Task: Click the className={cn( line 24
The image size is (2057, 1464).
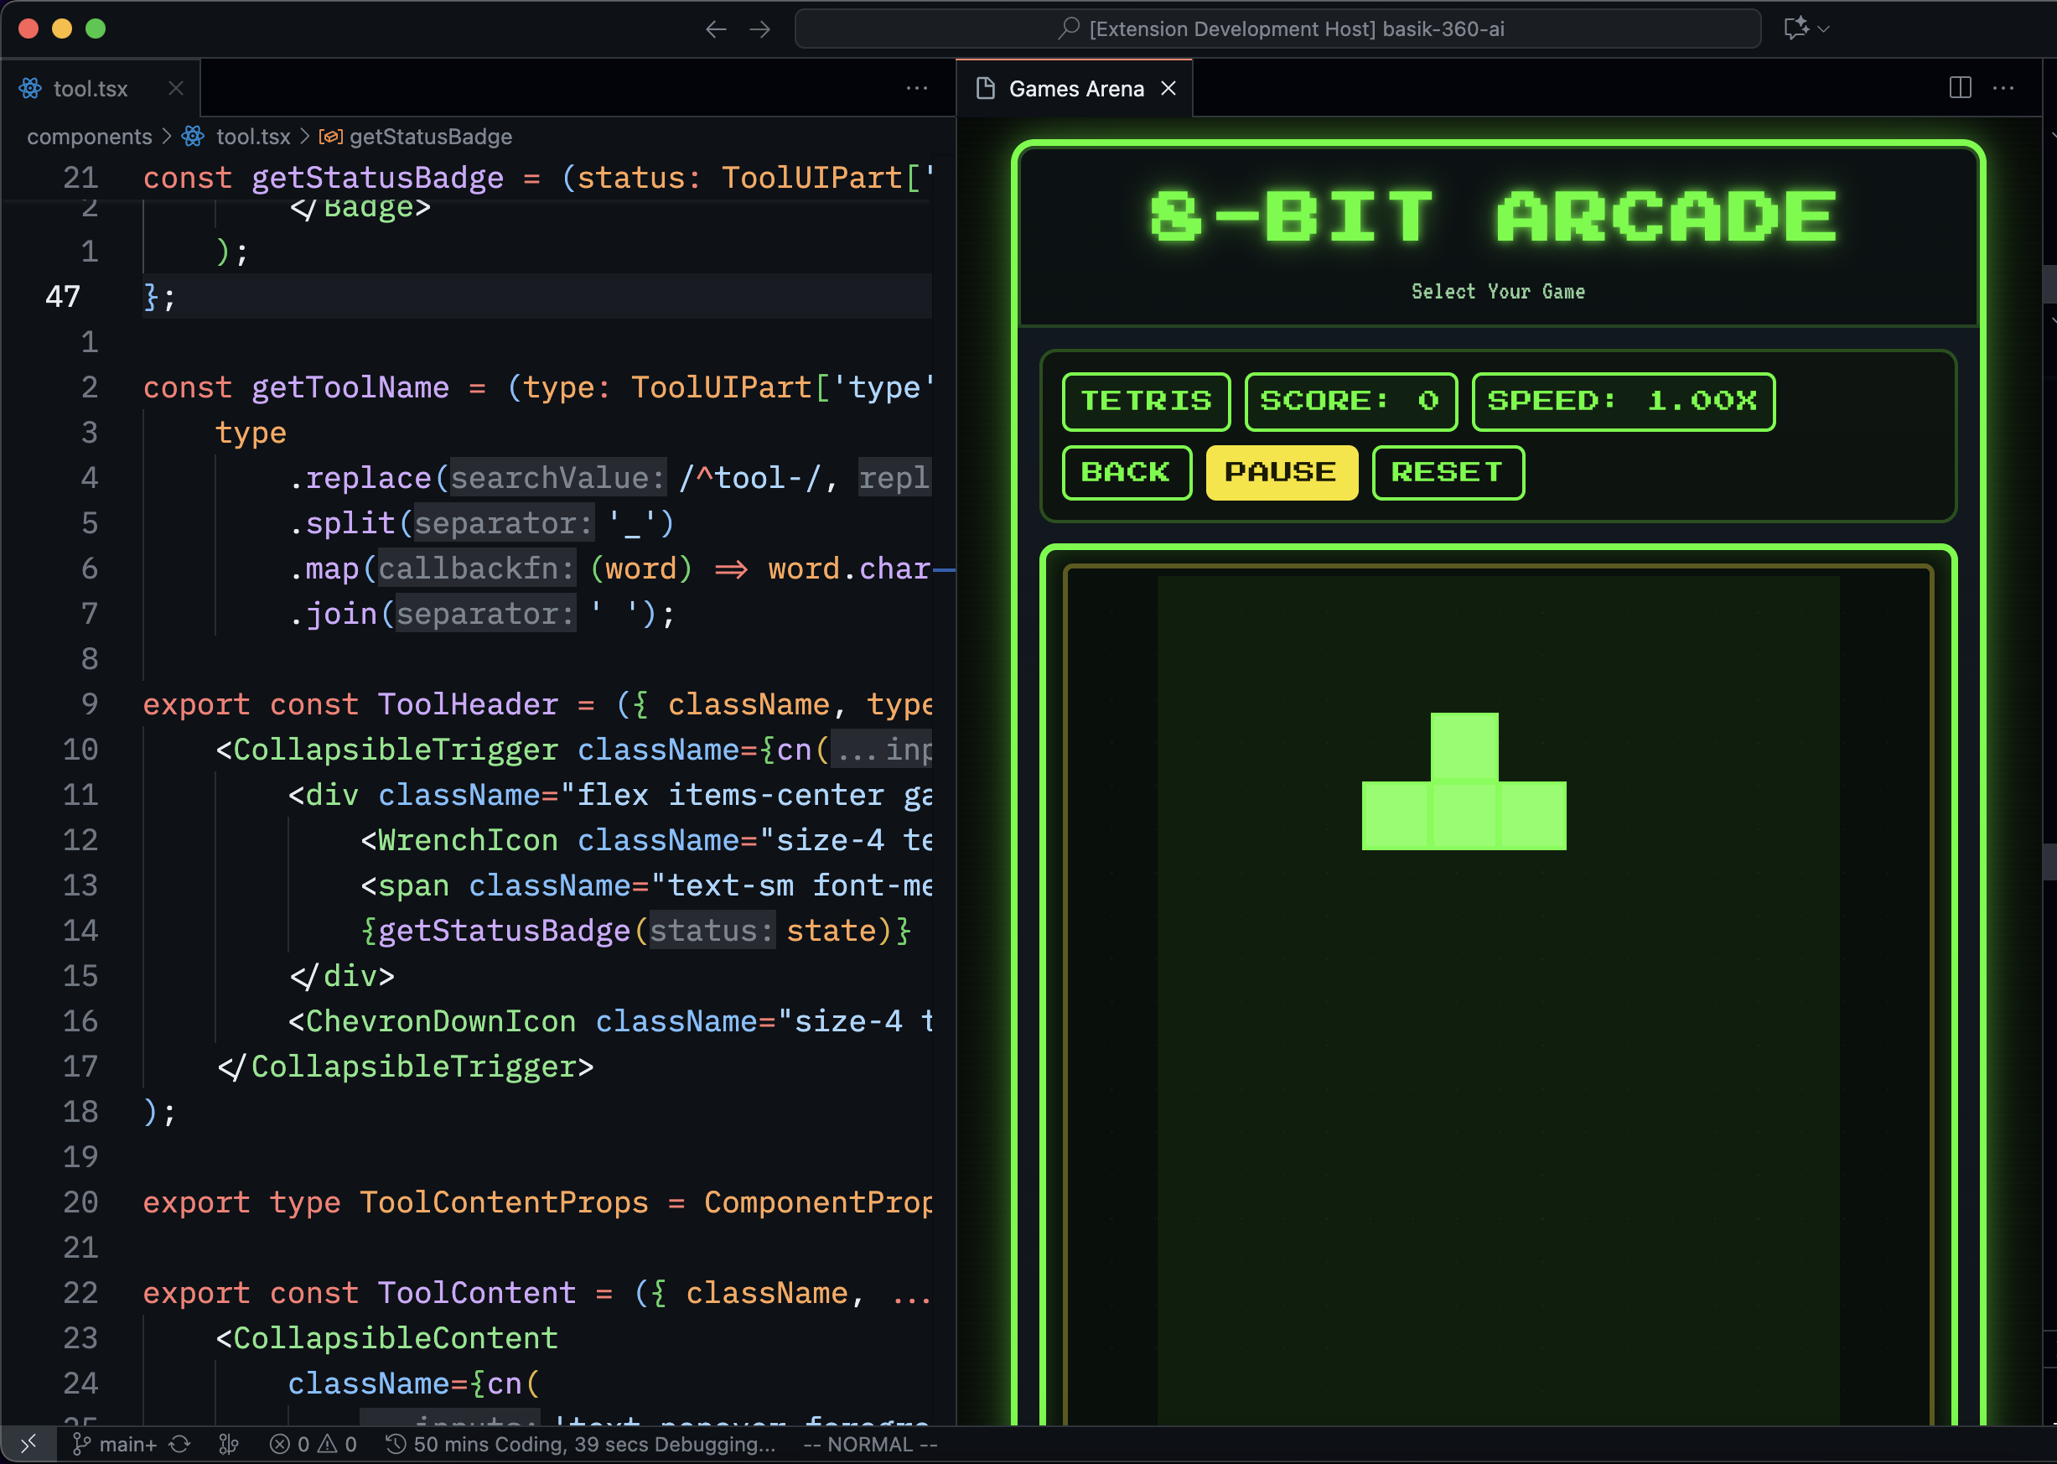Action: point(413,1384)
